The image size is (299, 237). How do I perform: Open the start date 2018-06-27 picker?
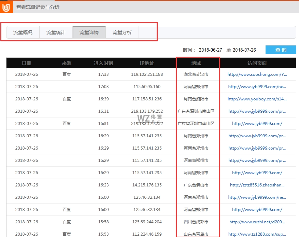tap(211, 49)
